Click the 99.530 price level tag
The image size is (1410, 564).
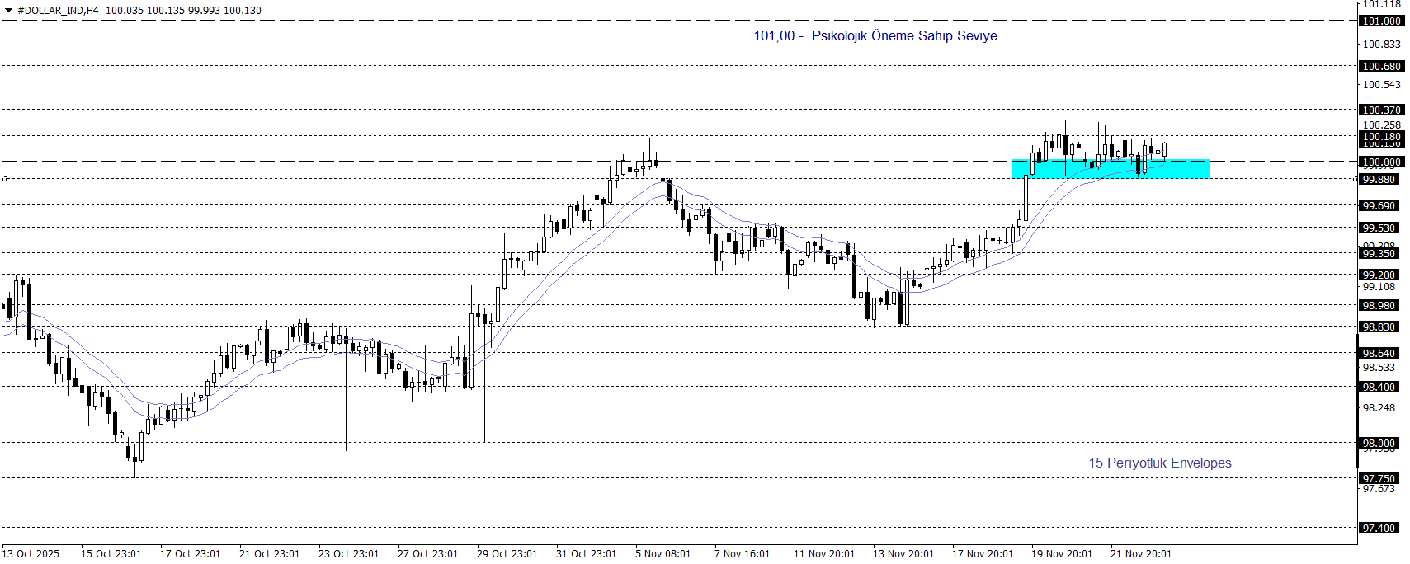(1380, 228)
